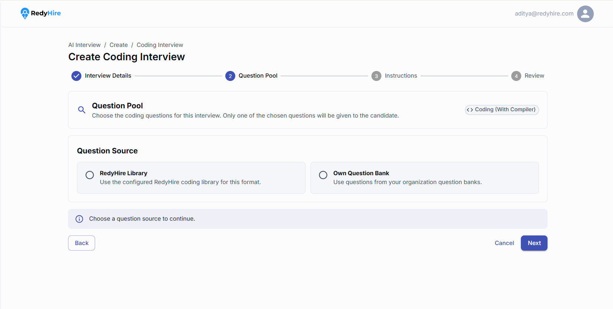Viewport: 613px width, 309px height.
Task: Click the 'Choose the coding questions' description text
Action: [x=245, y=115]
